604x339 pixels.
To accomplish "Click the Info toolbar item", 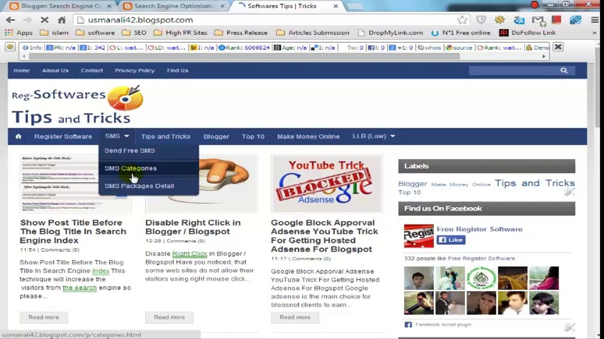I will pos(32,48).
